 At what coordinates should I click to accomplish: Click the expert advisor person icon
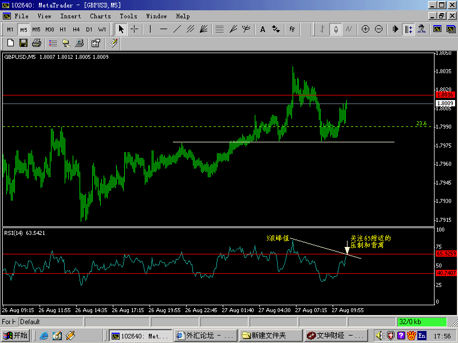click(x=421, y=29)
